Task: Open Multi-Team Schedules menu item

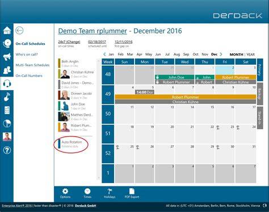Action: pyautogui.click(x=32, y=65)
